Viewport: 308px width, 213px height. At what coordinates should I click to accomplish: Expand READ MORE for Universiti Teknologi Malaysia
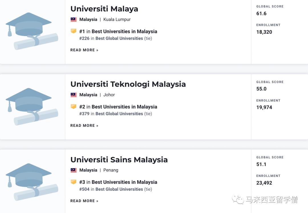click(84, 125)
